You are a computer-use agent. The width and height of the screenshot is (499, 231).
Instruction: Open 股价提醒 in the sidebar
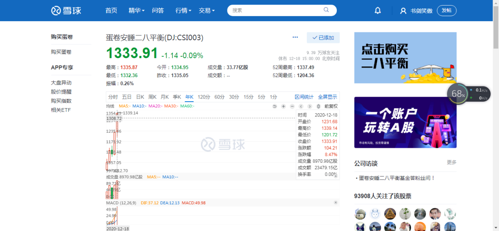(x=61, y=92)
